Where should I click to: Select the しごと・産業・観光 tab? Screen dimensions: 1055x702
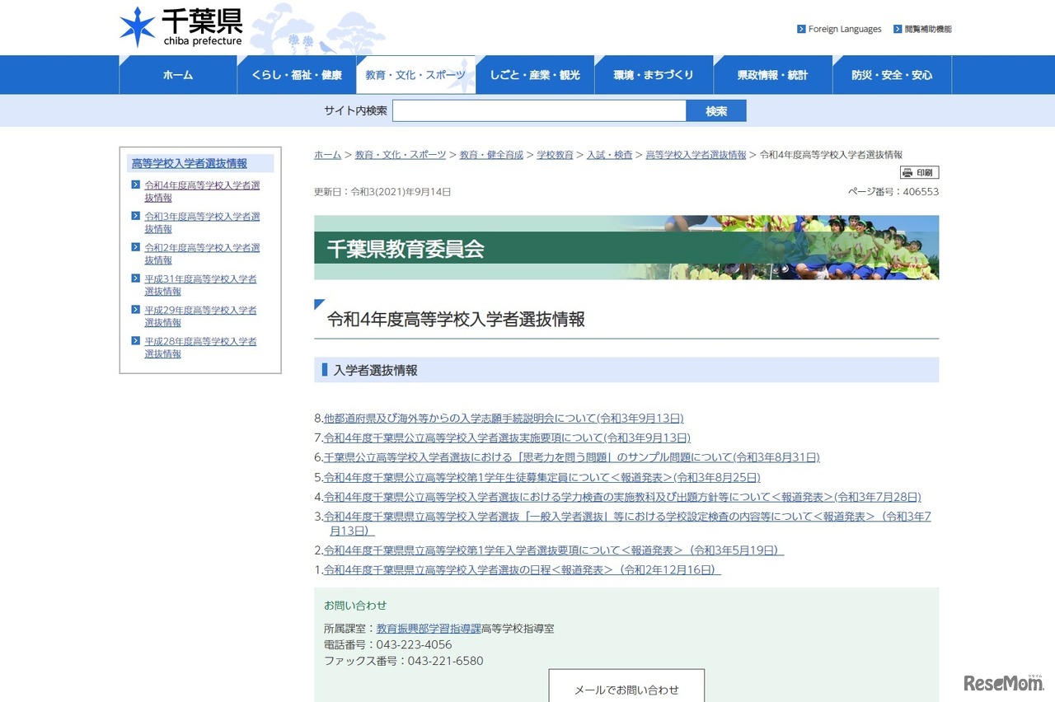coord(535,74)
